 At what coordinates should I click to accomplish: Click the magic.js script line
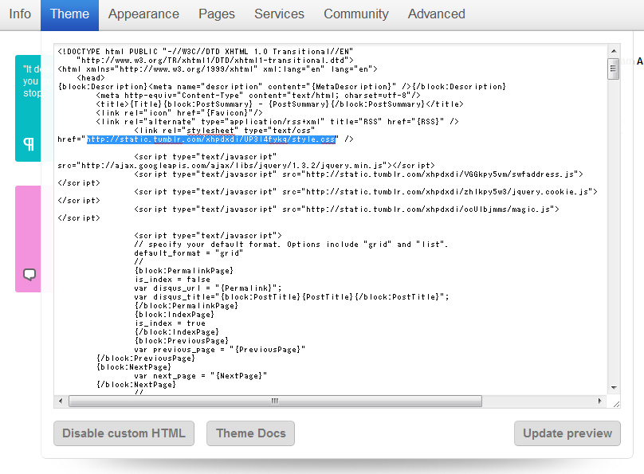pyautogui.click(x=347, y=210)
